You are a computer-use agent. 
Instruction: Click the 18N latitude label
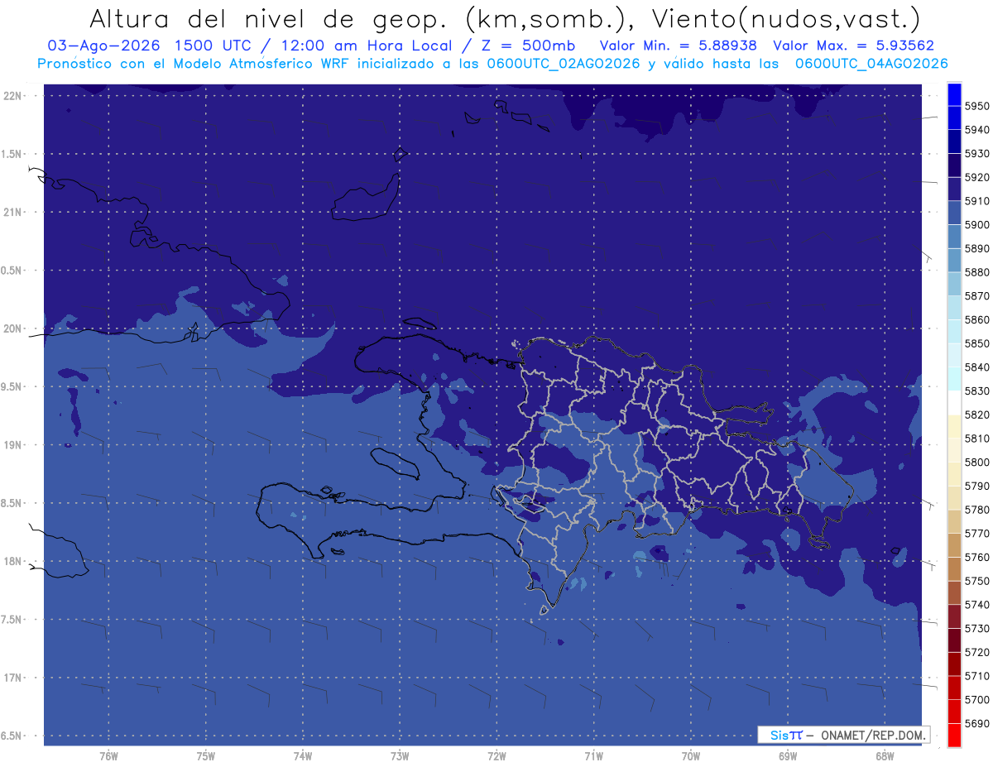[13, 561]
